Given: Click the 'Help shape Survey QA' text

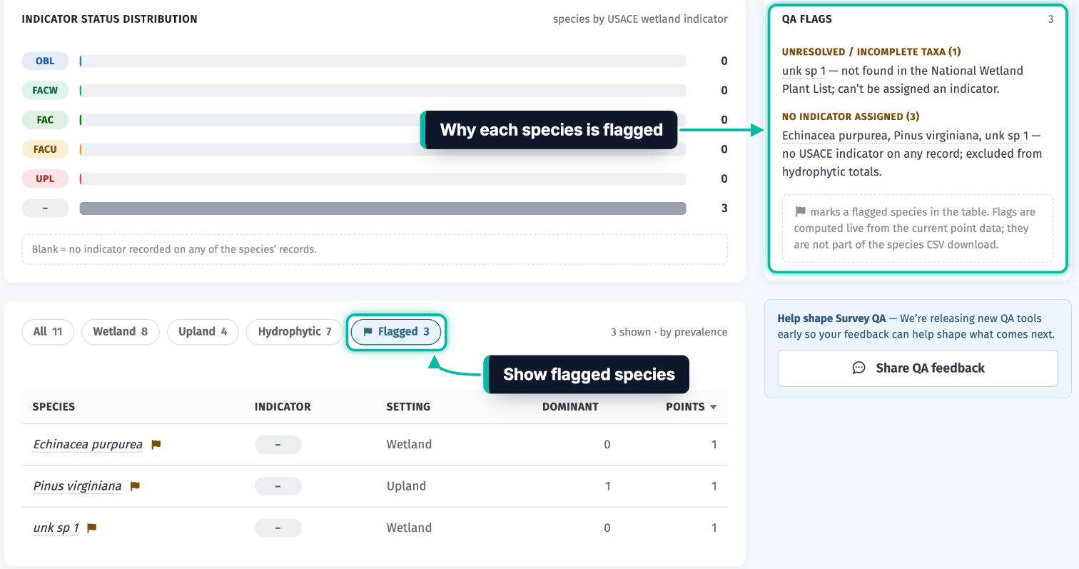Looking at the screenshot, I should click(831, 318).
